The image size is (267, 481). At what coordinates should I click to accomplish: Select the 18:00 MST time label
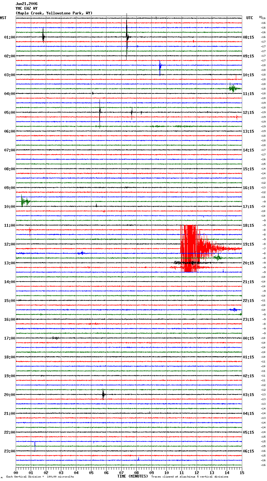tap(10, 357)
